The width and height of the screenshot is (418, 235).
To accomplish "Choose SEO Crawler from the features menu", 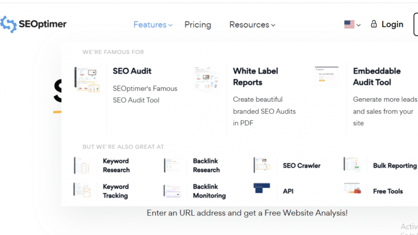I will point(301,166).
